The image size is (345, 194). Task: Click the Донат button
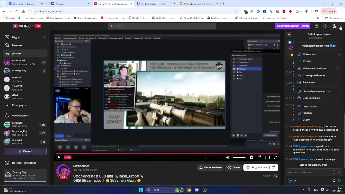[234, 168]
